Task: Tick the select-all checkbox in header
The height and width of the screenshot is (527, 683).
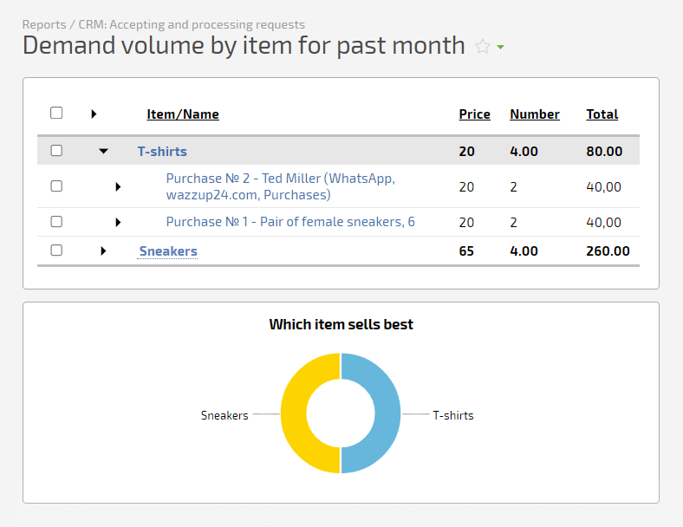Action: [x=56, y=113]
